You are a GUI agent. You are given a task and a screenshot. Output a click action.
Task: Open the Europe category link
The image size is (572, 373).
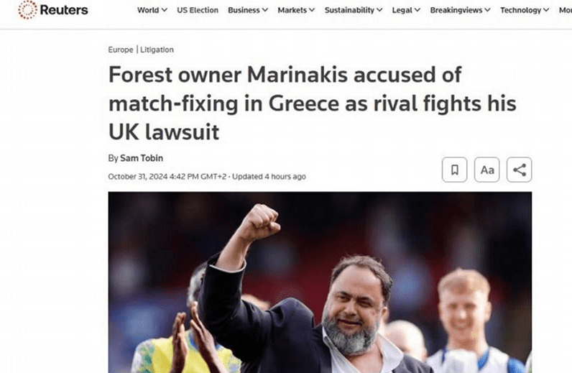(x=121, y=50)
